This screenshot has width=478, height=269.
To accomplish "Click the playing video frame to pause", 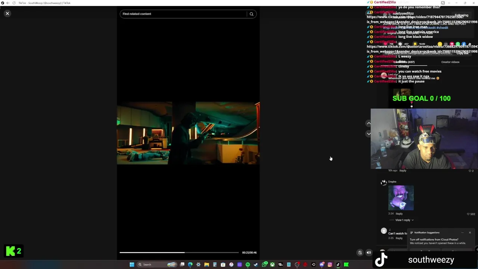I will [x=188, y=133].
